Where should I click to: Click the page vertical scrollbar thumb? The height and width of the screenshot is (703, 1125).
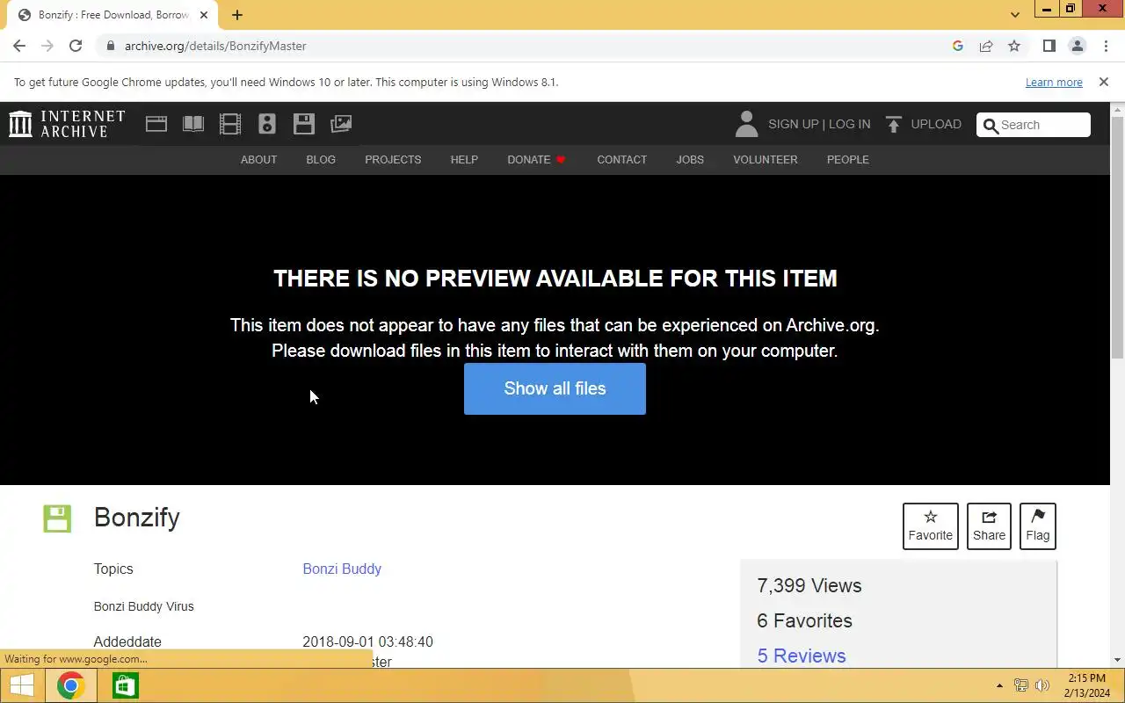[x=1117, y=237]
